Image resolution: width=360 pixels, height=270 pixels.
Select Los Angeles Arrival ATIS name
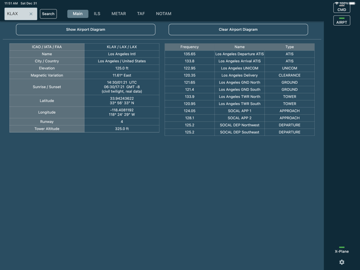tap(240, 61)
